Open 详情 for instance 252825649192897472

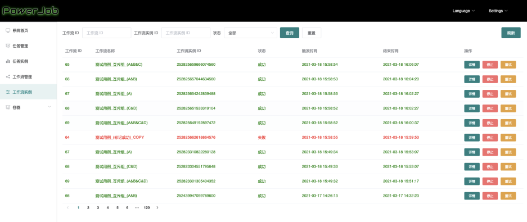(472, 123)
